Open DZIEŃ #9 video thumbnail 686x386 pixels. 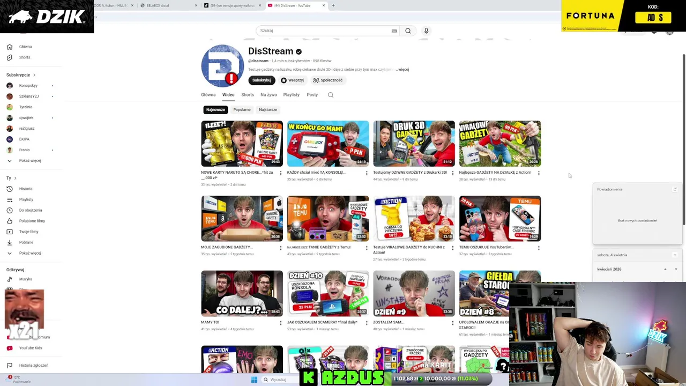[414, 293]
